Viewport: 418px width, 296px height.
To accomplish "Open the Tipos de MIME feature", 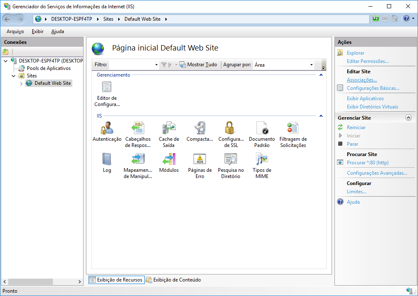I will tap(262, 159).
